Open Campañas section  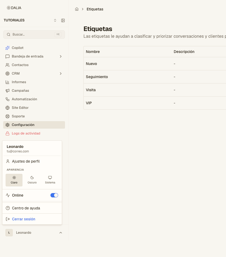(x=20, y=91)
